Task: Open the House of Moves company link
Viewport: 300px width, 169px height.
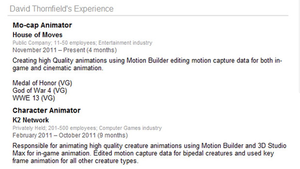Action: [x=37, y=35]
